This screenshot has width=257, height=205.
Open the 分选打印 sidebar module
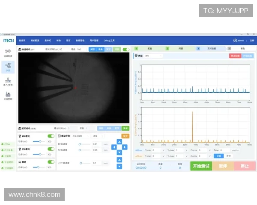[8, 96]
